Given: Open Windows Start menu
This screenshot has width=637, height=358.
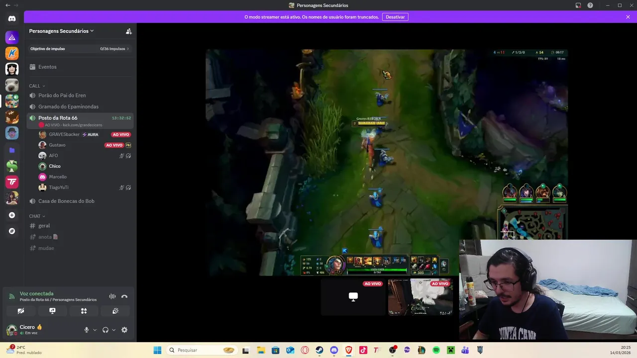Looking at the screenshot, I should click(x=157, y=350).
